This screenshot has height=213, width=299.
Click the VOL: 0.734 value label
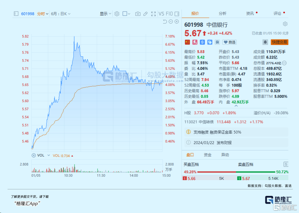(x=61, y=155)
